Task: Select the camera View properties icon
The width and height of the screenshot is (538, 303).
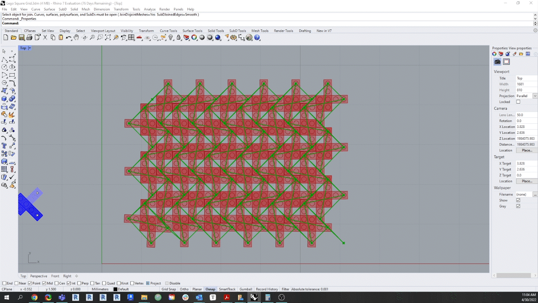Action: [x=498, y=62]
